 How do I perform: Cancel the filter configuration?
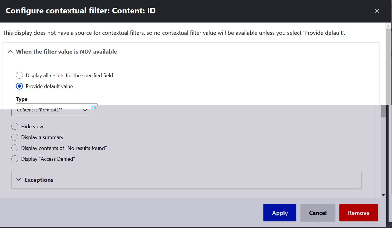[317, 213]
